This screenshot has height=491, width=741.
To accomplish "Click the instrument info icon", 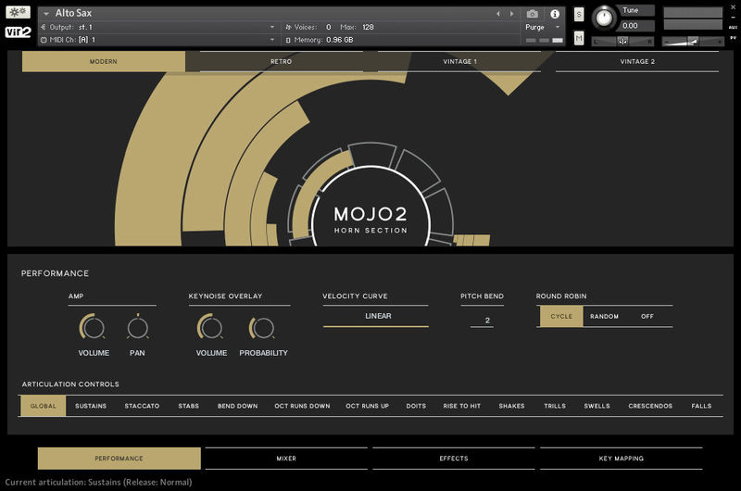I will pyautogui.click(x=555, y=14).
